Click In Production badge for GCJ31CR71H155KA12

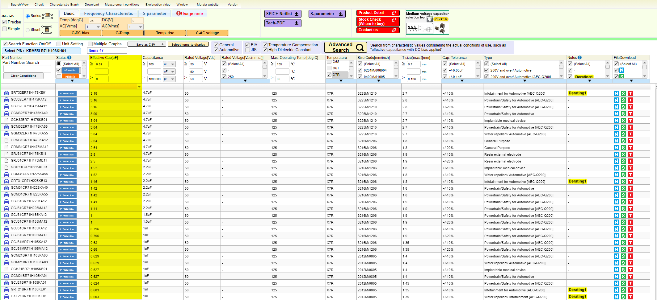click(67, 216)
